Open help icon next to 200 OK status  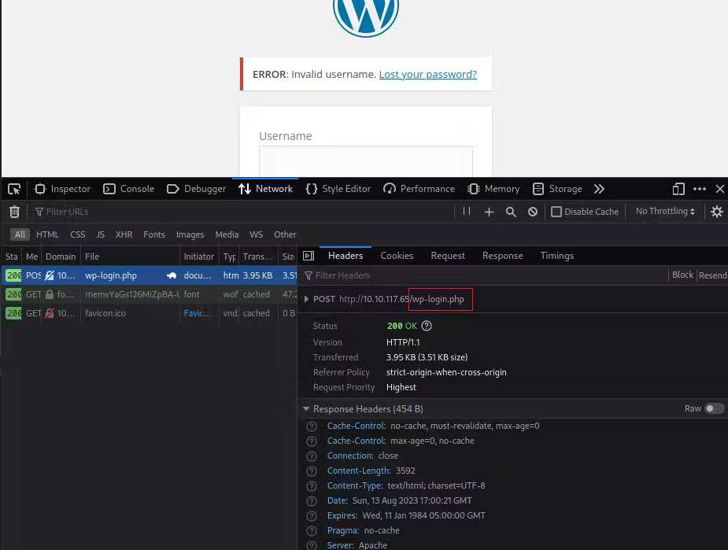tap(427, 326)
